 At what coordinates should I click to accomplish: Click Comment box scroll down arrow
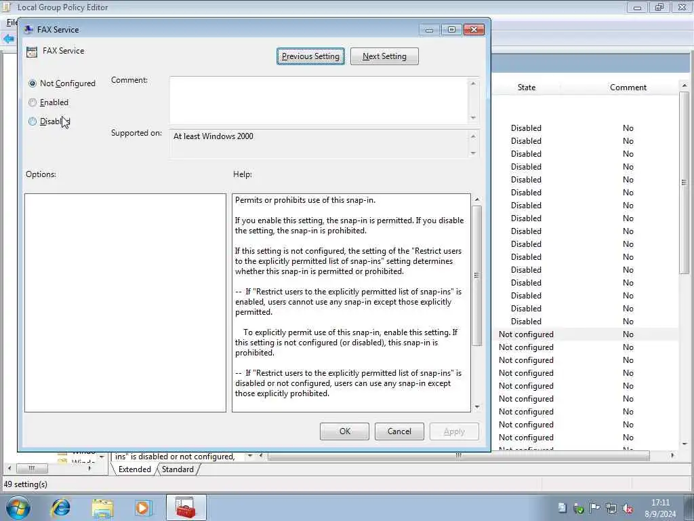(473, 117)
